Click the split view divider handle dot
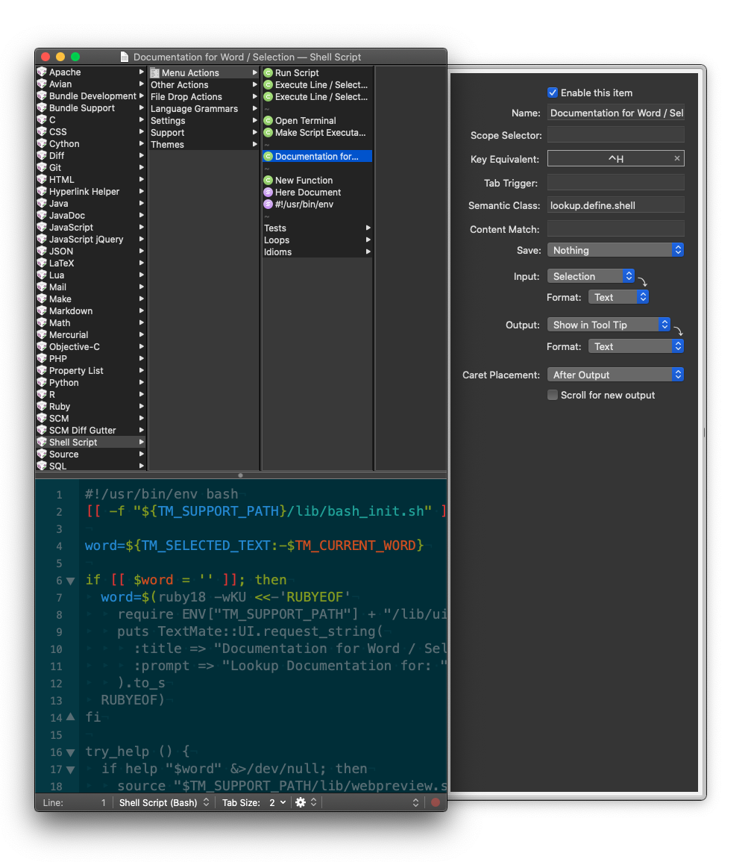 click(x=241, y=475)
